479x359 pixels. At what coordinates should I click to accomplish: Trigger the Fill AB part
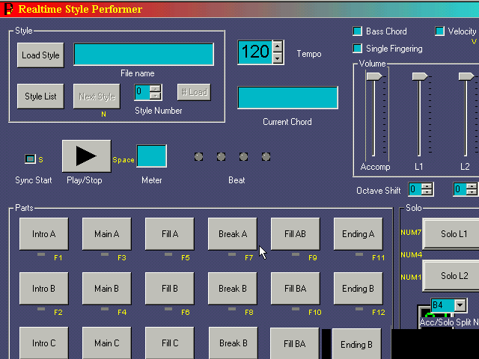tap(295, 234)
